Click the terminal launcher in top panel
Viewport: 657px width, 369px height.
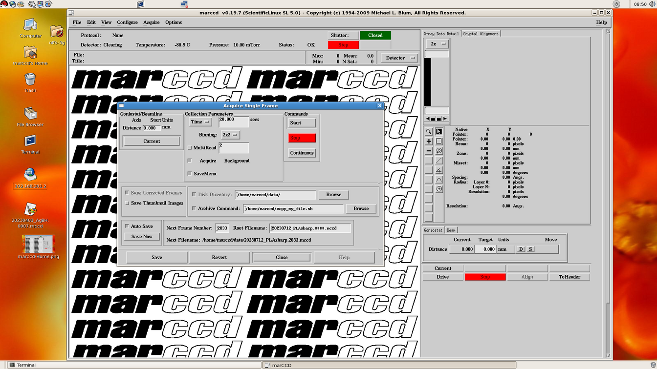[141, 4]
